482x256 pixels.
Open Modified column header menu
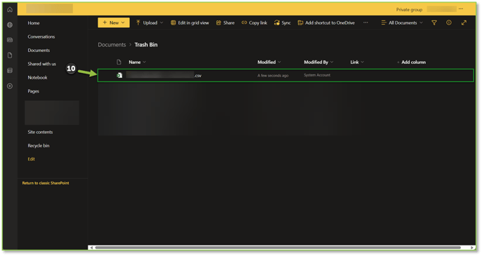tap(269, 62)
